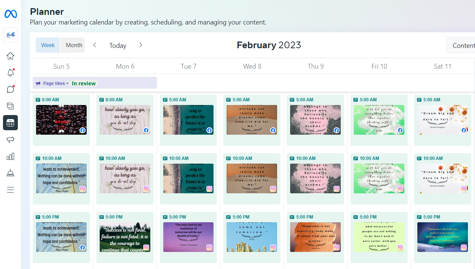Click the megaphone icon on Page likes ad
Viewport: 475px width, 269px height.
[38, 83]
